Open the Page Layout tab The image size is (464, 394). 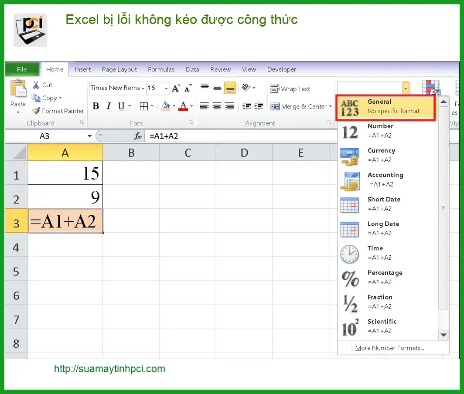click(x=119, y=69)
